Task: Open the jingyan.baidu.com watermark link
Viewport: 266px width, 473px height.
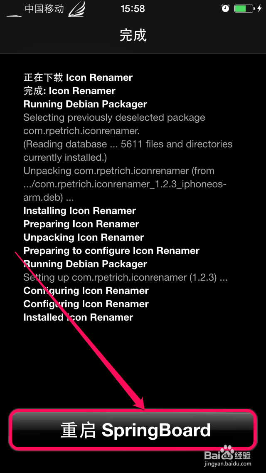Action: click(228, 463)
